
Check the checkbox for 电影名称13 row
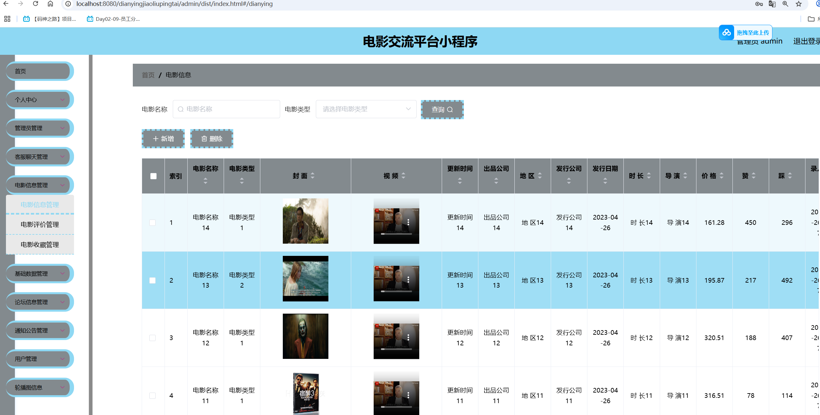point(152,280)
